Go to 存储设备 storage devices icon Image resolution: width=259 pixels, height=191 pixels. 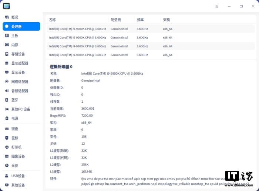7,54
